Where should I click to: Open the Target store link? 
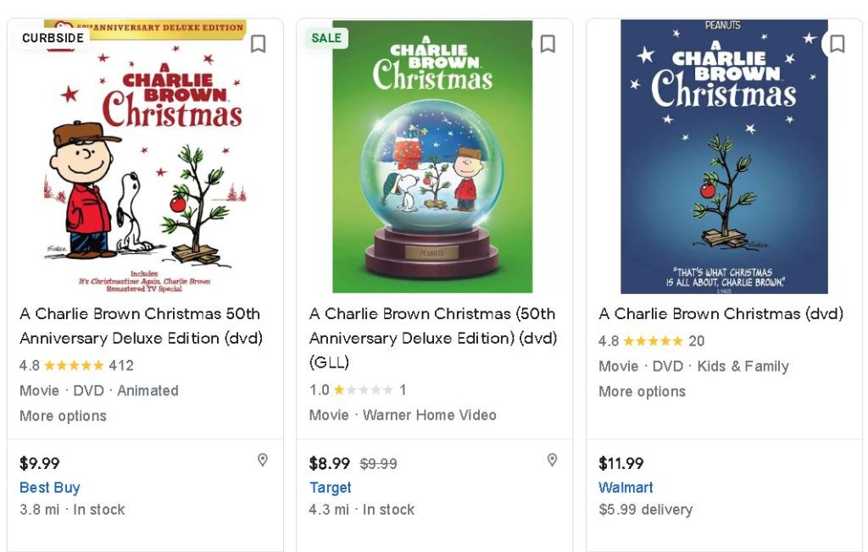[330, 488]
